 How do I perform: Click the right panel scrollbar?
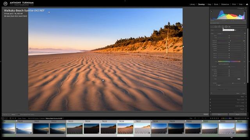248,56
